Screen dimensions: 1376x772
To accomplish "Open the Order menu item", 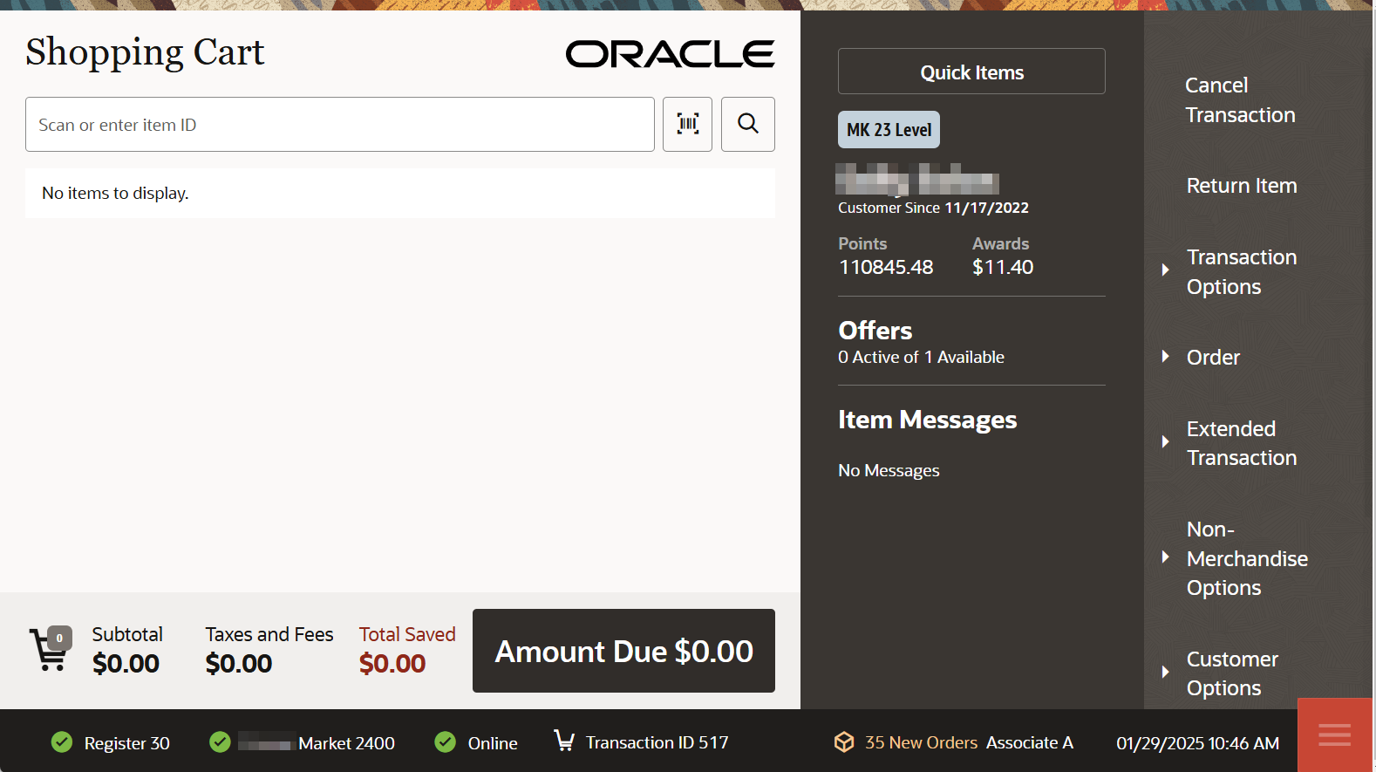I will pyautogui.click(x=1213, y=358).
